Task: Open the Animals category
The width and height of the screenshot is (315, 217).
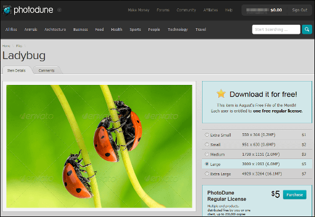Action: pos(31,29)
